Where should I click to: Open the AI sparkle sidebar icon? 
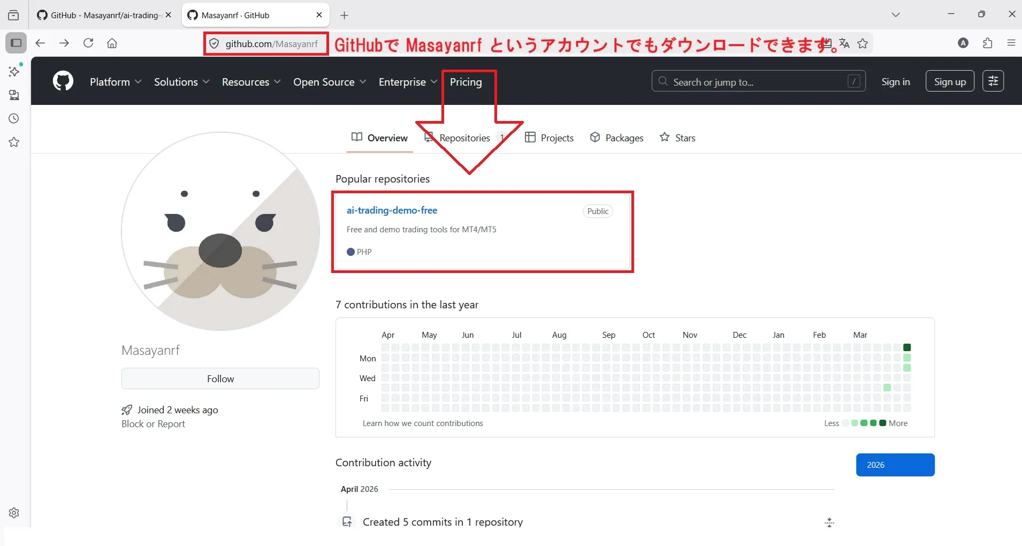point(14,71)
